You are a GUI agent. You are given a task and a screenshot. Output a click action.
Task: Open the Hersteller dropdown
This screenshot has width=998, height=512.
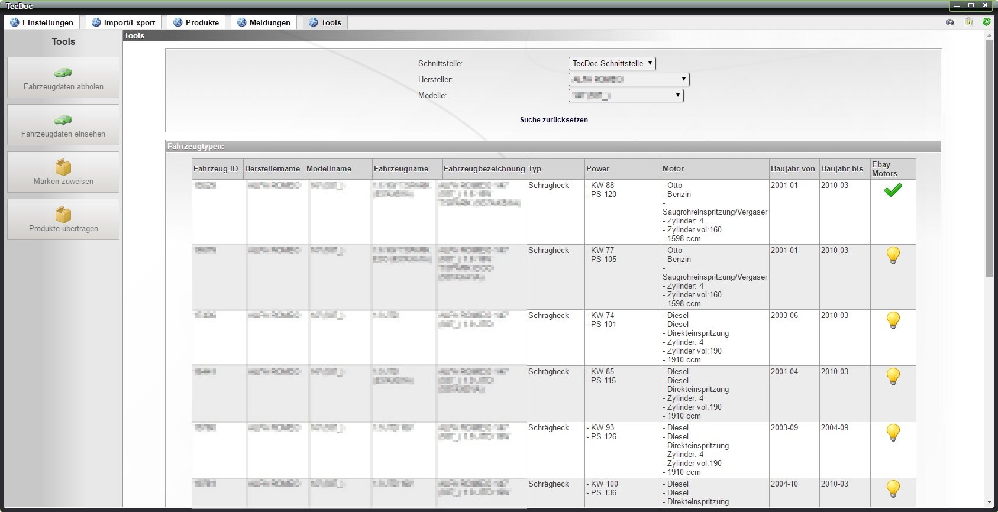(x=628, y=79)
